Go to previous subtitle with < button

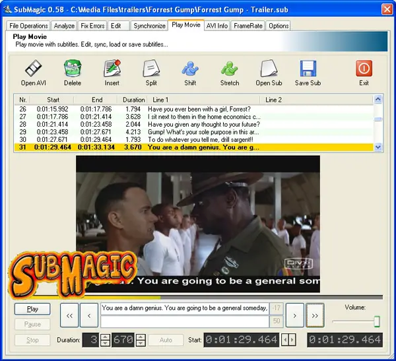click(x=89, y=315)
